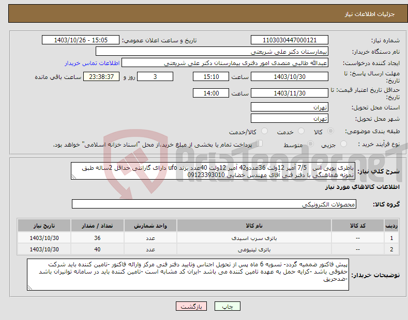Click unit عدد in the lithium battery row
This screenshot has width=408, height=320.
coord(150,249)
